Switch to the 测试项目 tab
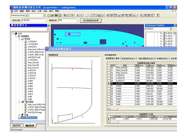This screenshot has height=136, width=190. click(x=17, y=126)
